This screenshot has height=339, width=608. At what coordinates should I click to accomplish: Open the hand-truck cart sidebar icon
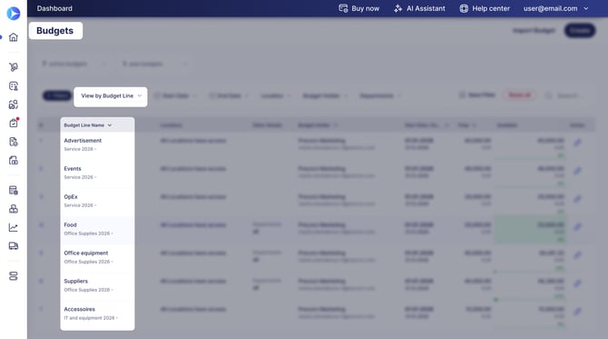coord(14,67)
